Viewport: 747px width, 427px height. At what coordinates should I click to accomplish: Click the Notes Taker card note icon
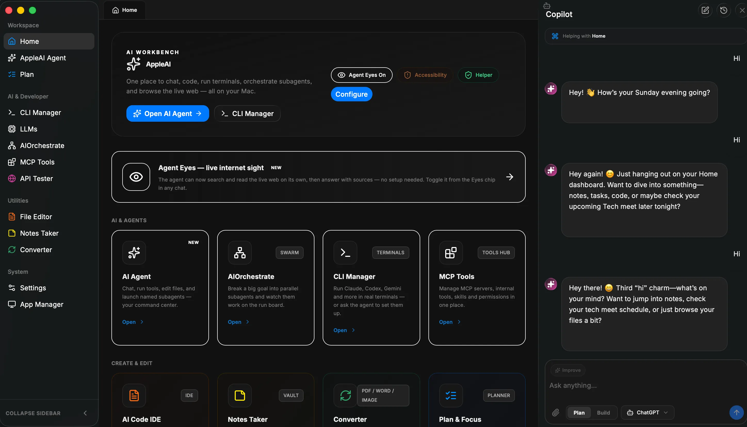pos(240,395)
